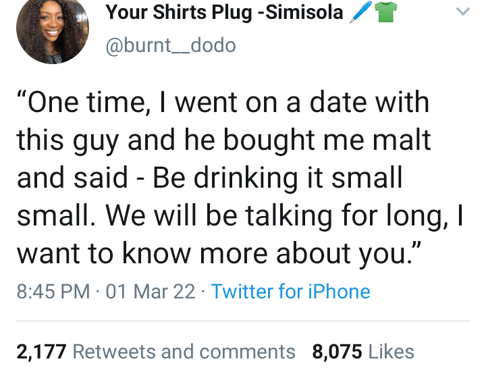This screenshot has width=486, height=374.
Task: Click the green t-shirt emoji
Action: (384, 11)
